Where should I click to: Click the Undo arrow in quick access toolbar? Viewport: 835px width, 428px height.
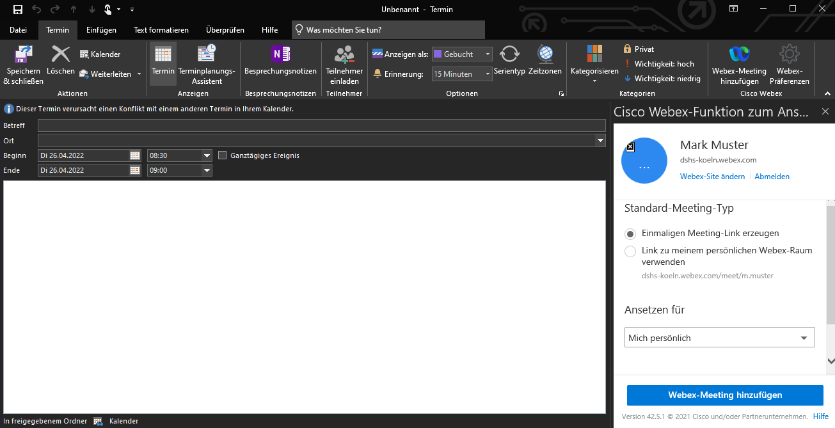coord(36,9)
